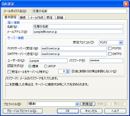Enable the SMTPS checkbox
The image size is (130, 116).
pyautogui.click(x=110, y=54)
